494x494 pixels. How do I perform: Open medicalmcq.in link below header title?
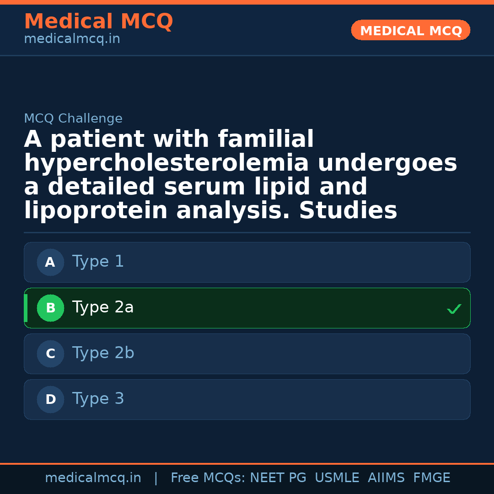pyautogui.click(x=72, y=39)
